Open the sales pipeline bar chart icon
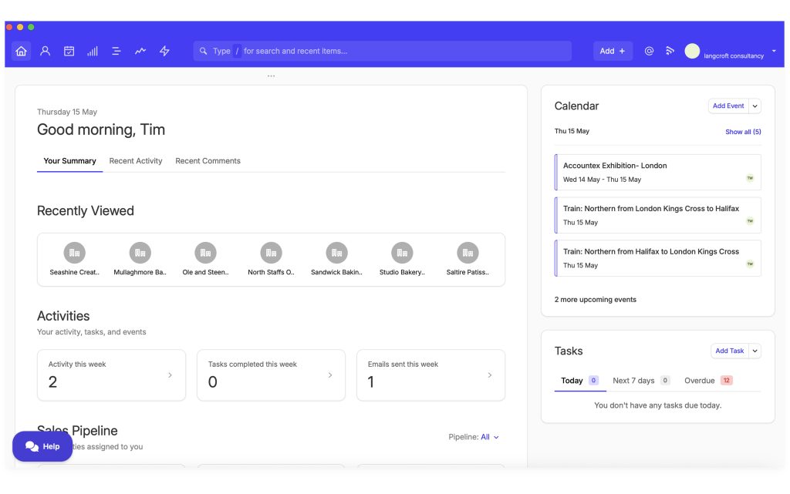This screenshot has width=790, height=494. point(93,52)
